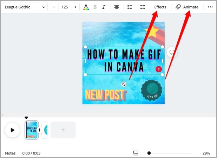This screenshot has width=217, height=158.
Task: Click the rotate handle below the text
Action: click(124, 84)
